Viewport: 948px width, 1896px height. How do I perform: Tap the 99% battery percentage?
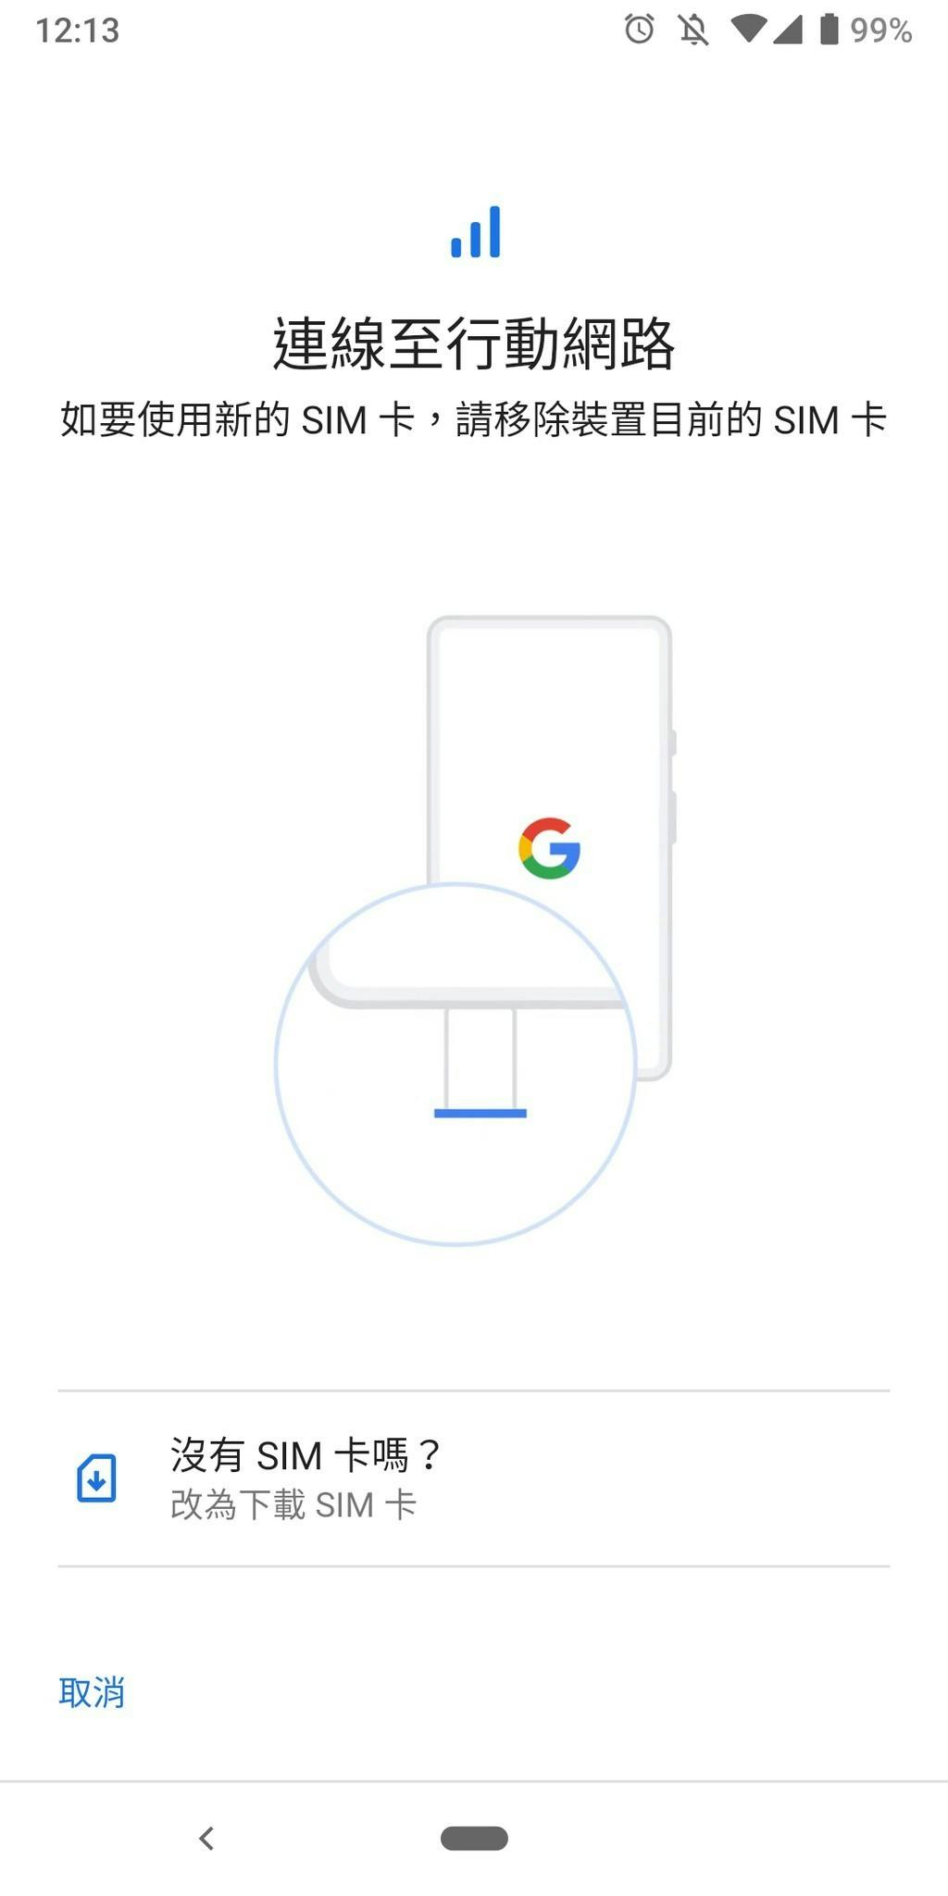(881, 31)
